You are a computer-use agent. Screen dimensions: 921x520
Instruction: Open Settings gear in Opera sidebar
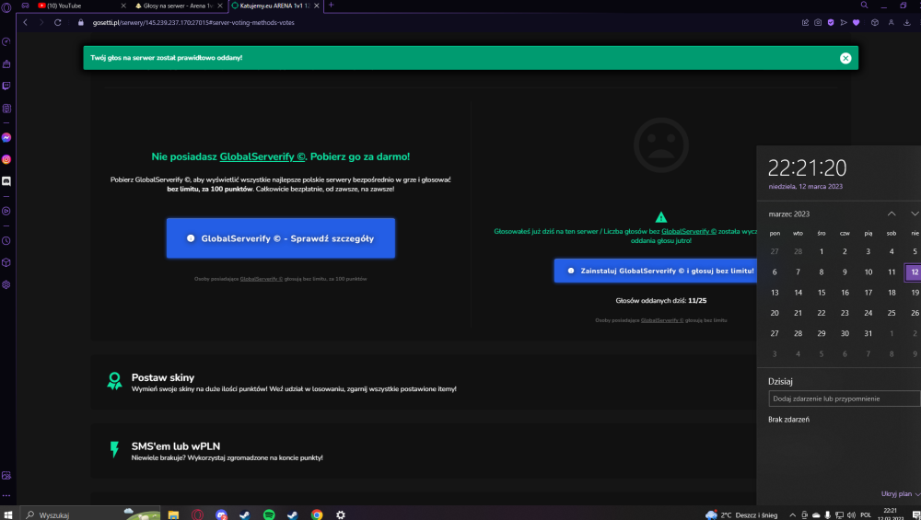[x=6, y=284]
